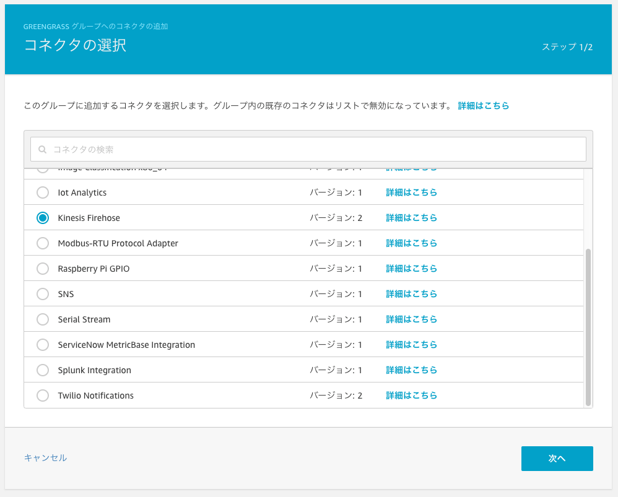Open 詳細はこちら for Modbus-RTU Protocol Adapter

[411, 243]
